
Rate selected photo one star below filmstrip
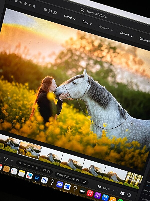pyautogui.click(x=20, y=163)
